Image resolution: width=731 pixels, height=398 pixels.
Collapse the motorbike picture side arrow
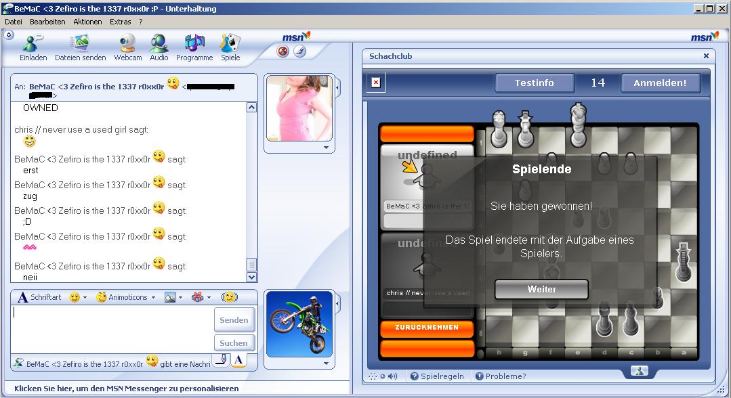(338, 303)
